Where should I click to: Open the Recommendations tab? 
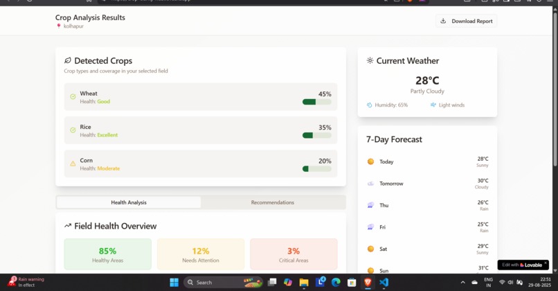click(x=273, y=202)
